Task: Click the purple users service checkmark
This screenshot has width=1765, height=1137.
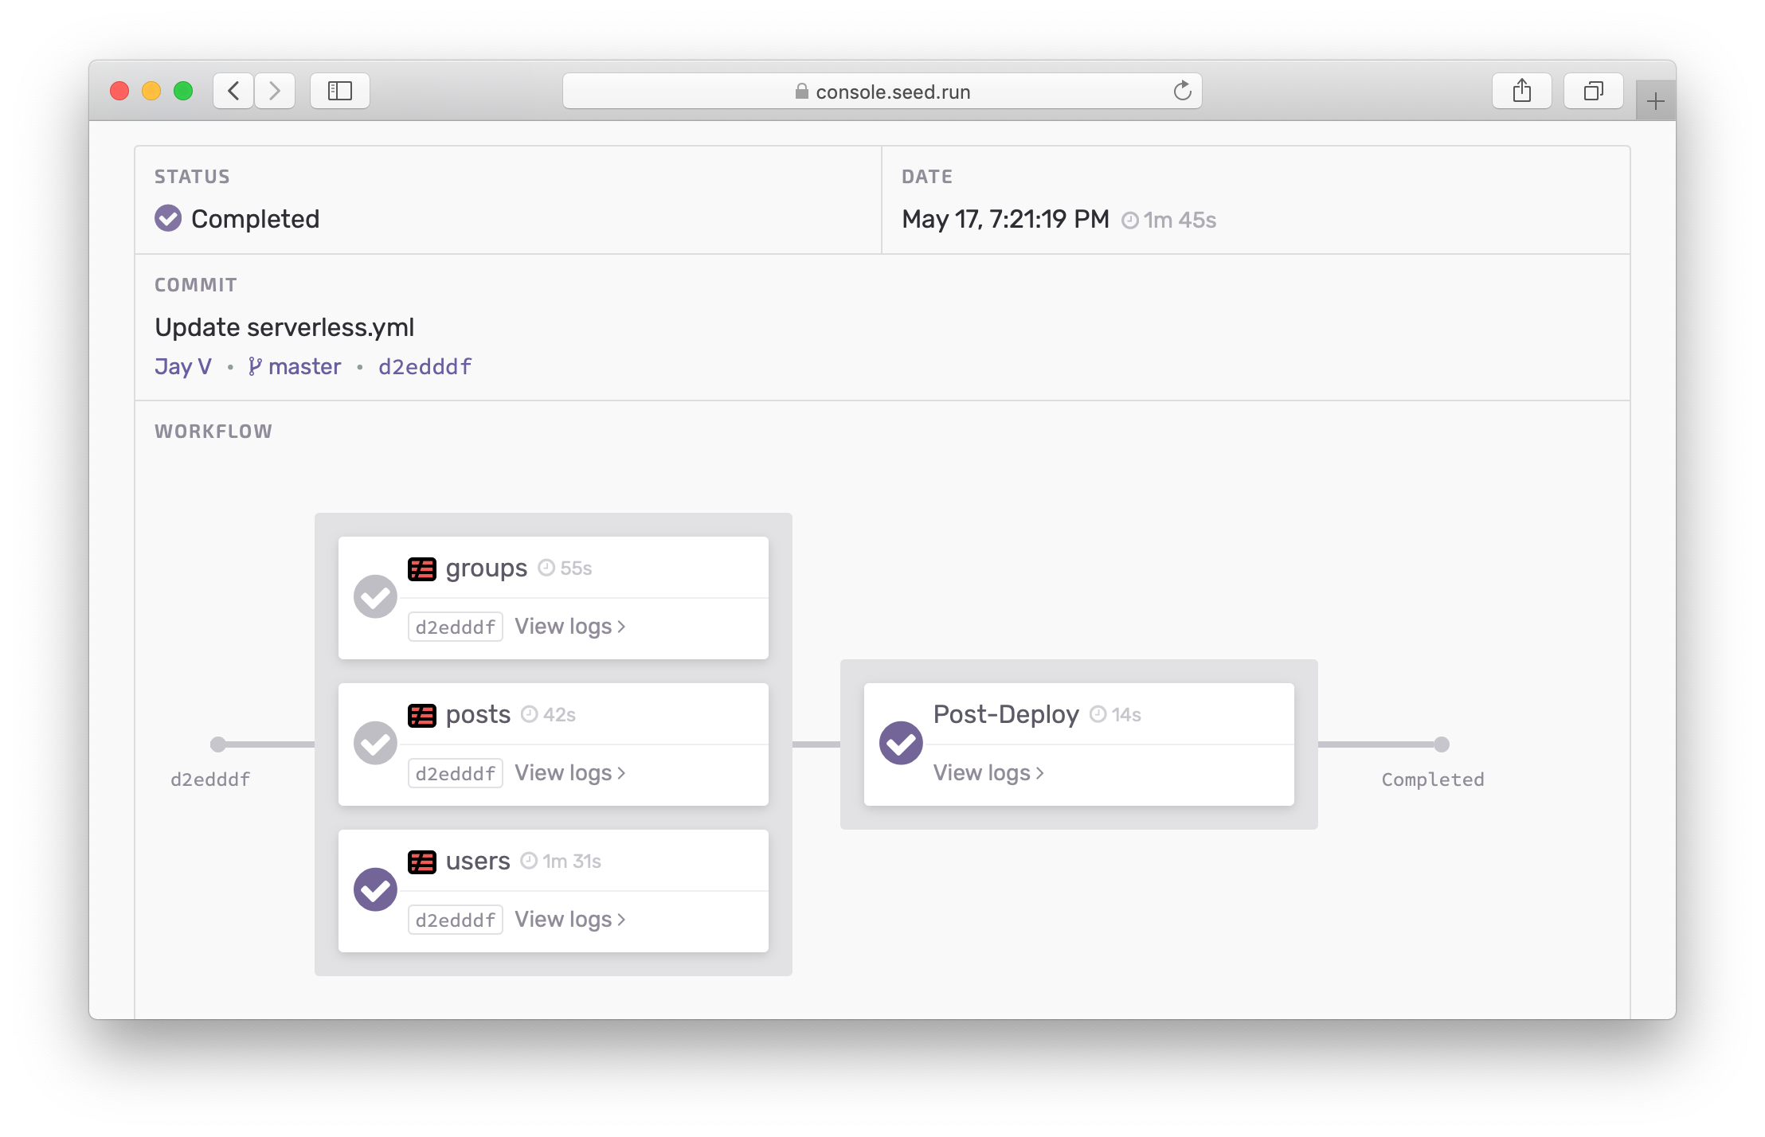Action: pyautogui.click(x=375, y=889)
